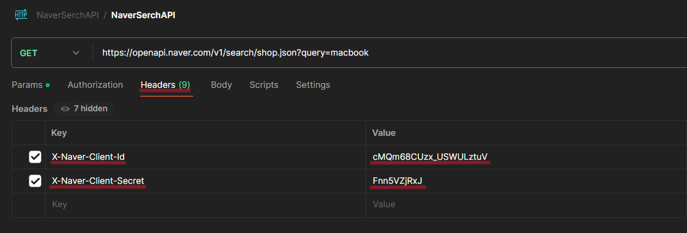Viewport: 687px width, 233px height.
Task: Click the cMQm68CUzx_USWULztuV value cell
Action: pyautogui.click(x=526, y=157)
